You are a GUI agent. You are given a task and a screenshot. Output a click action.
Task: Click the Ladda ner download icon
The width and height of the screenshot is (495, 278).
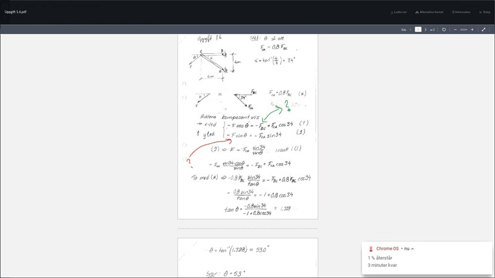392,12
